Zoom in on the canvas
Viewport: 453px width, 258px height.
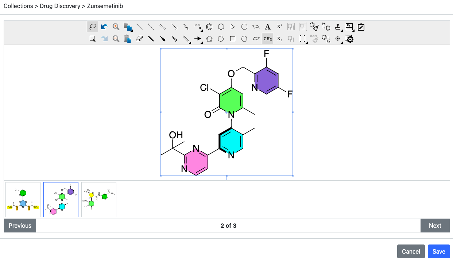(116, 27)
